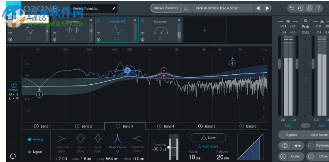The image size is (329, 162).
Task: Solo the Maximizer module
Action: (x=142, y=39)
